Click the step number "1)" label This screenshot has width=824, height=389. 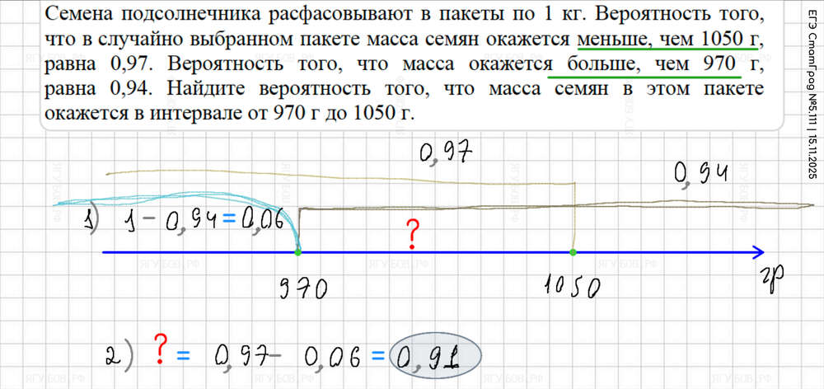coord(91,221)
